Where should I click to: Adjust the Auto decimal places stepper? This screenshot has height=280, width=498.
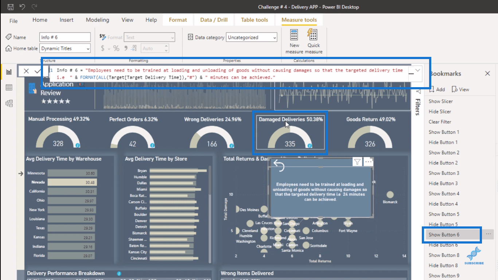166,48
